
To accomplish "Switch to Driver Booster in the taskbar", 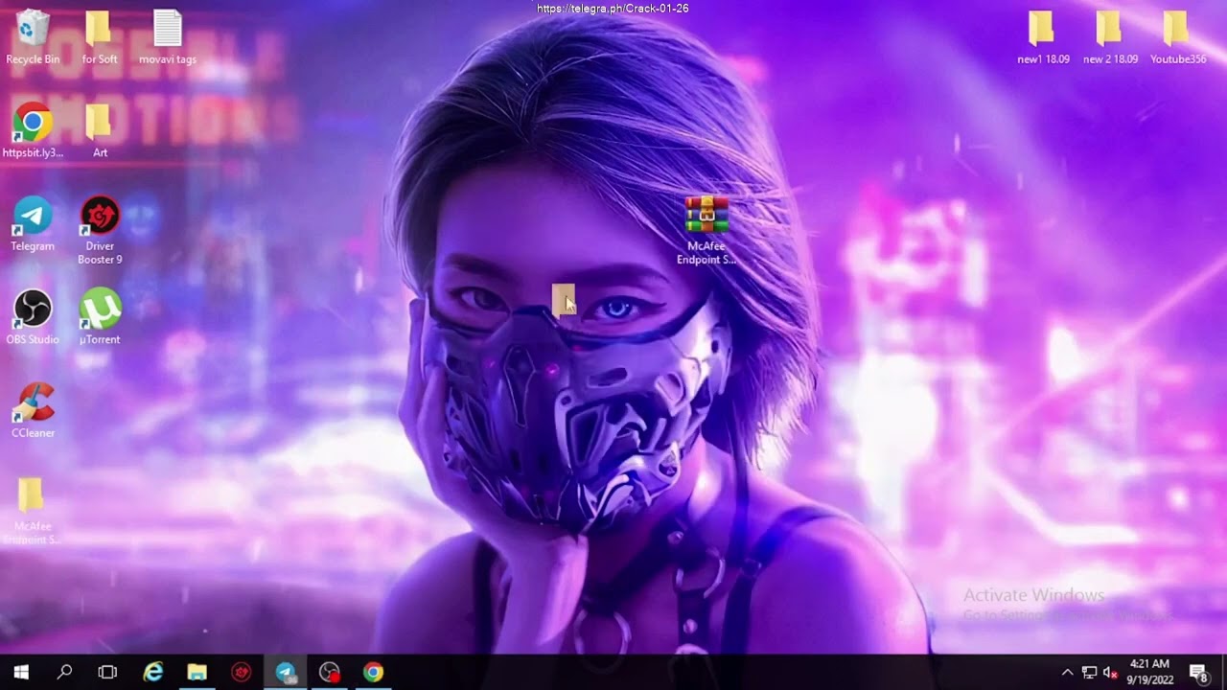I will click(x=241, y=672).
